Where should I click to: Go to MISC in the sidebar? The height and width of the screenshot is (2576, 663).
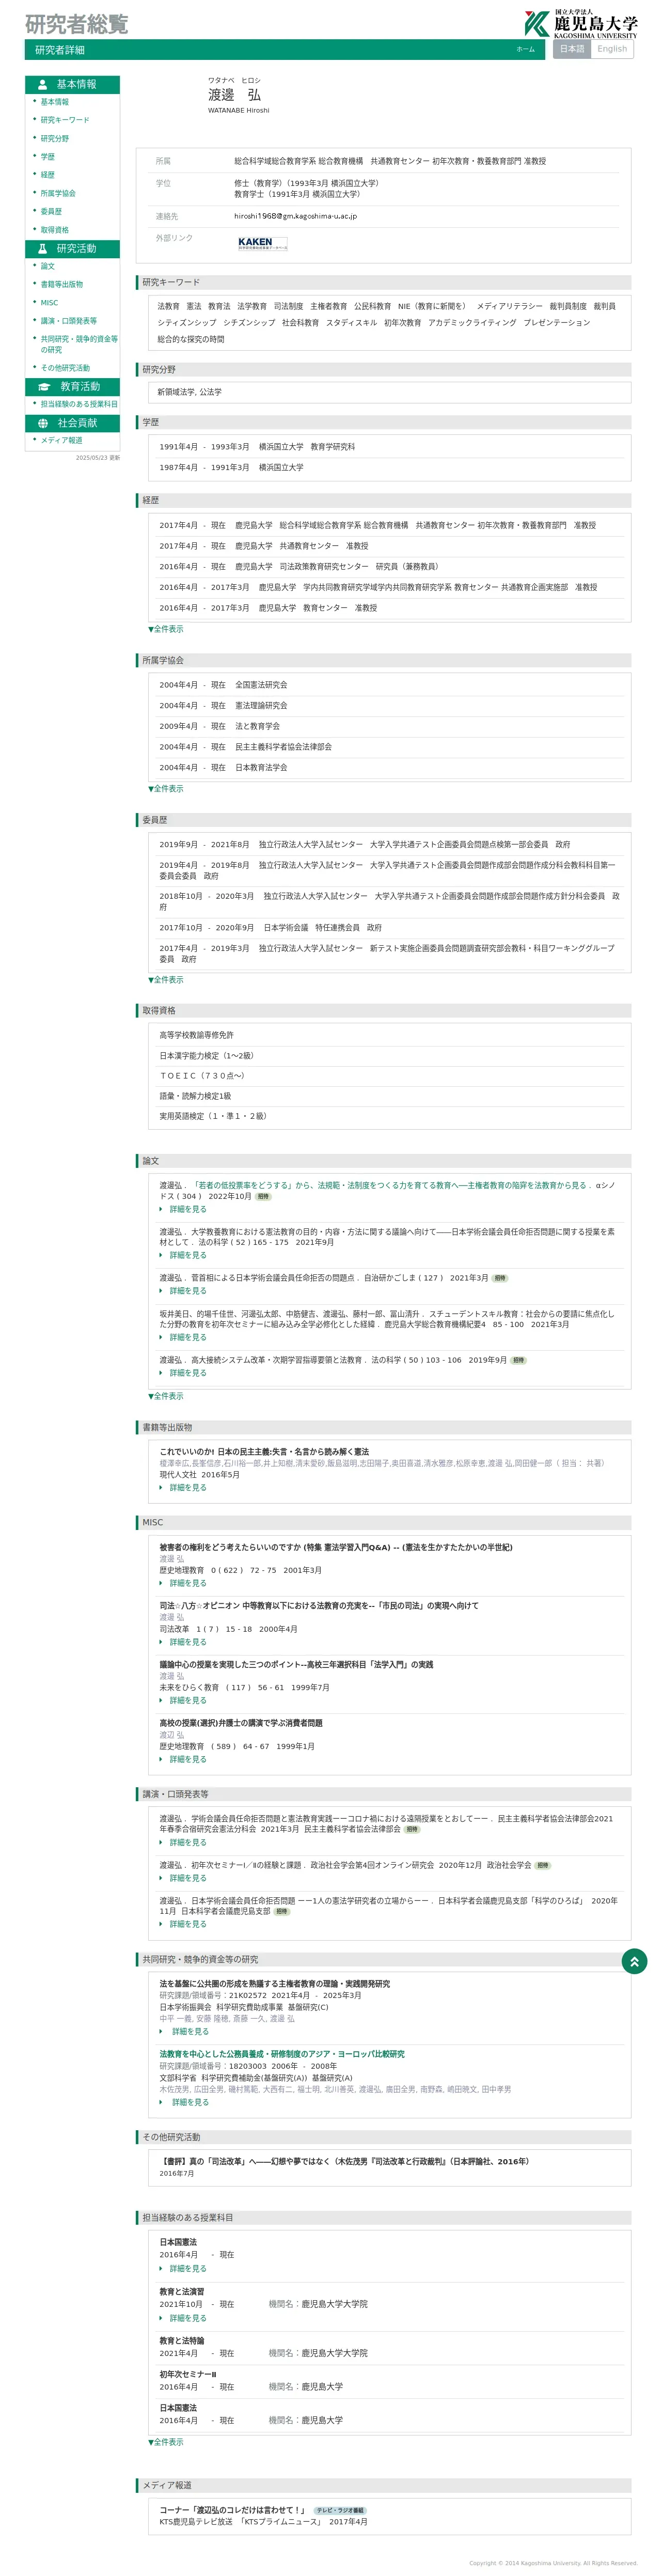click(49, 303)
